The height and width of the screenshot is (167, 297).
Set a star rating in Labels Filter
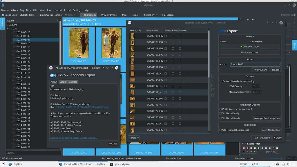coord(270,152)
